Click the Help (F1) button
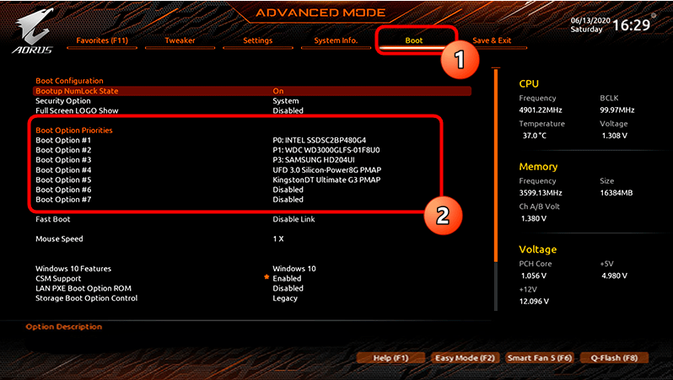Screen dimensions: 673x380 (x=390, y=358)
